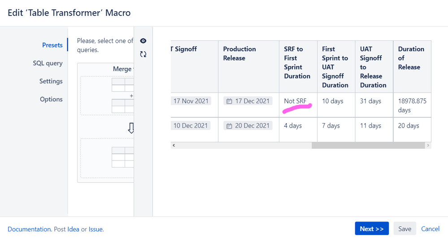This screenshot has height=239, width=448.
Task: Click the Save button
Action: pyautogui.click(x=405, y=229)
